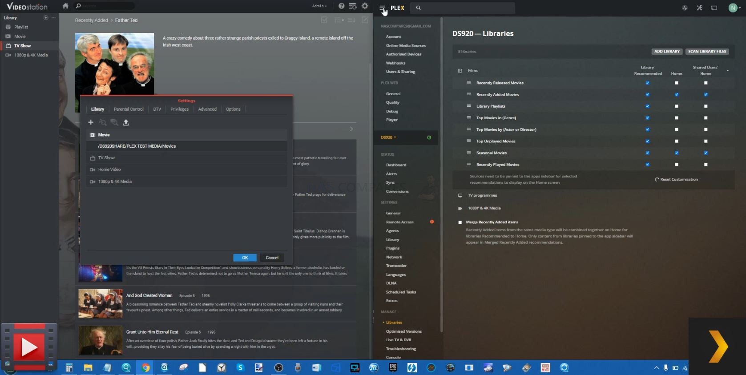Add folder with the plus icon in Settings
This screenshot has height=375, width=746.
tap(91, 122)
